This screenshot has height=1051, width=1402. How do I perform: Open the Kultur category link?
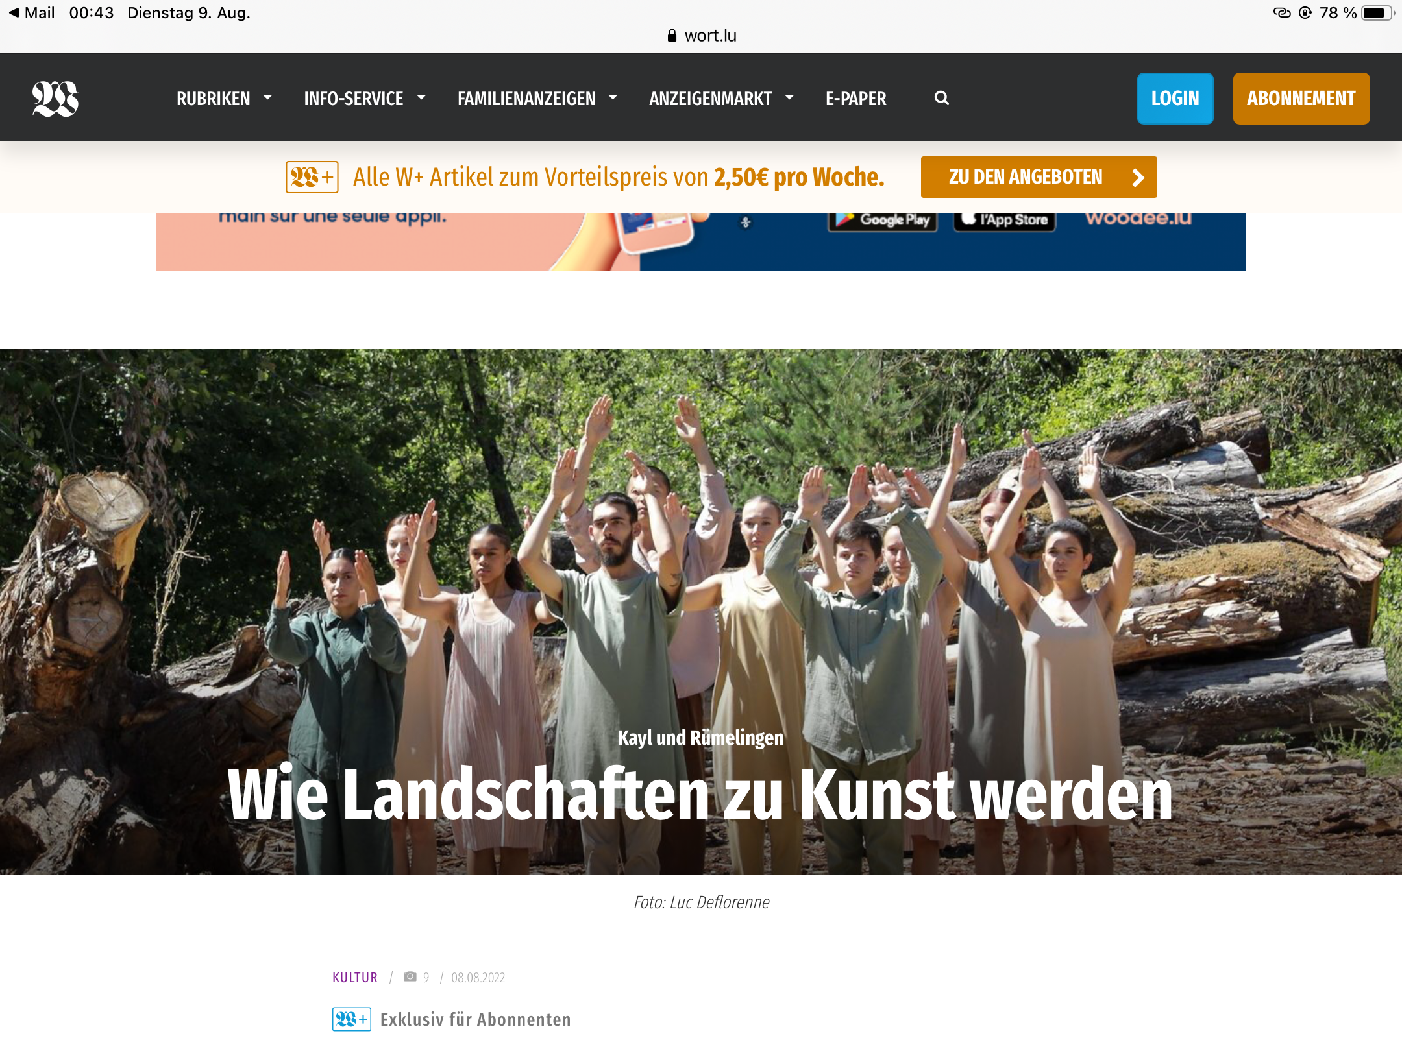[x=355, y=977]
